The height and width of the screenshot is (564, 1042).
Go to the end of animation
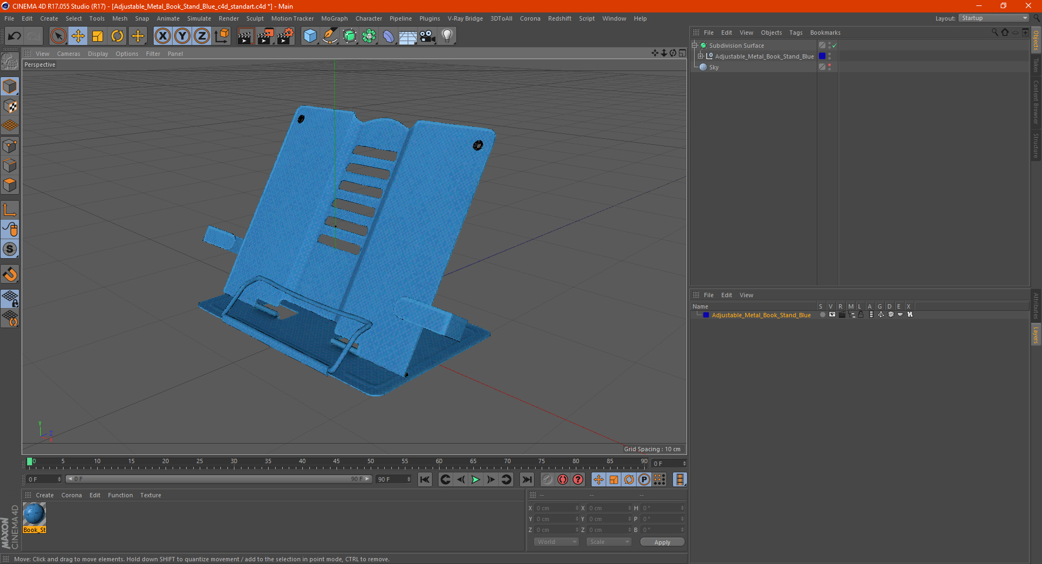526,479
